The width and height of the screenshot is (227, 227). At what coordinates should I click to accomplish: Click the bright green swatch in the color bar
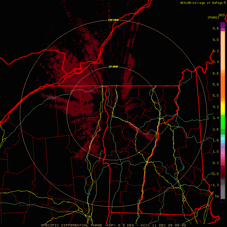(x=223, y=121)
